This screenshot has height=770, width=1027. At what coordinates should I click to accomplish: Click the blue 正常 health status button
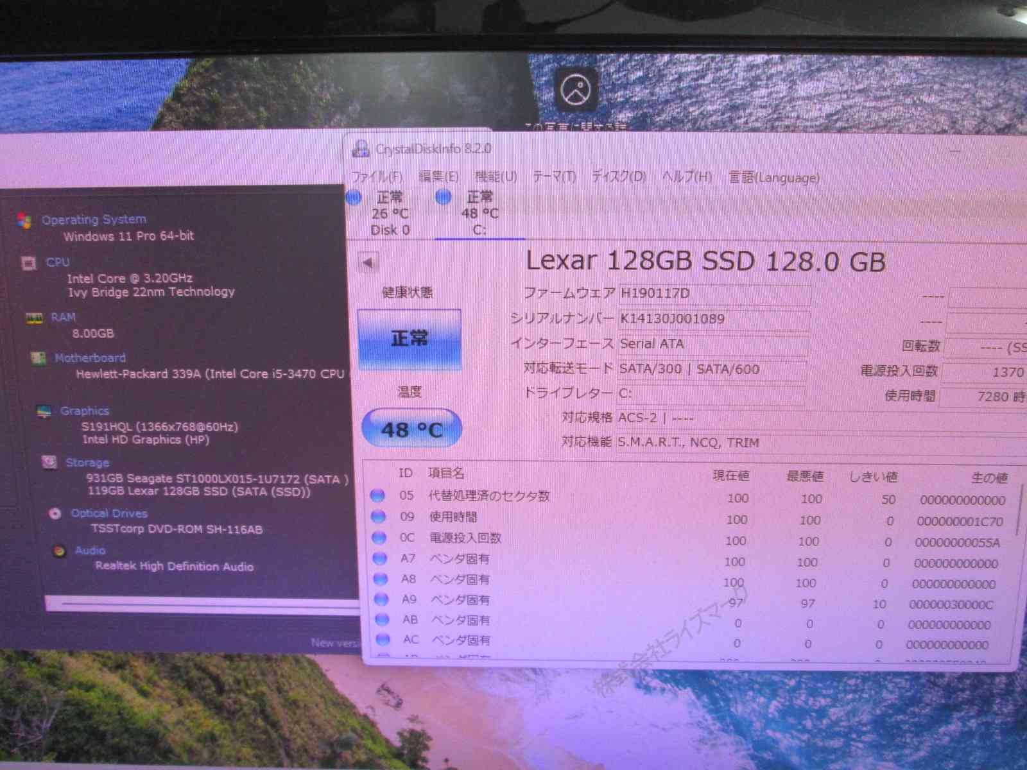409,339
